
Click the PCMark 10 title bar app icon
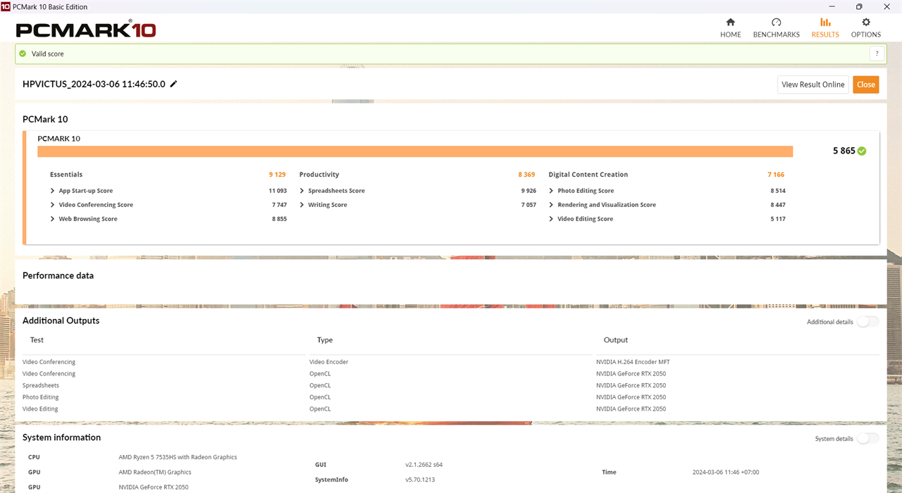pos(6,6)
